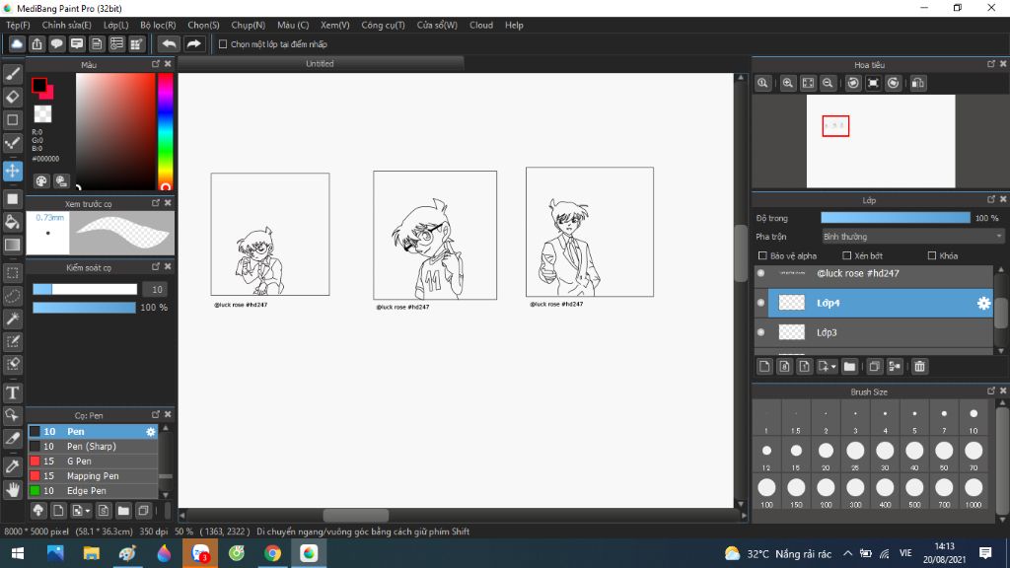Click the rainbow hue strip
Image resolution: width=1010 pixels, height=568 pixels.
click(165, 131)
